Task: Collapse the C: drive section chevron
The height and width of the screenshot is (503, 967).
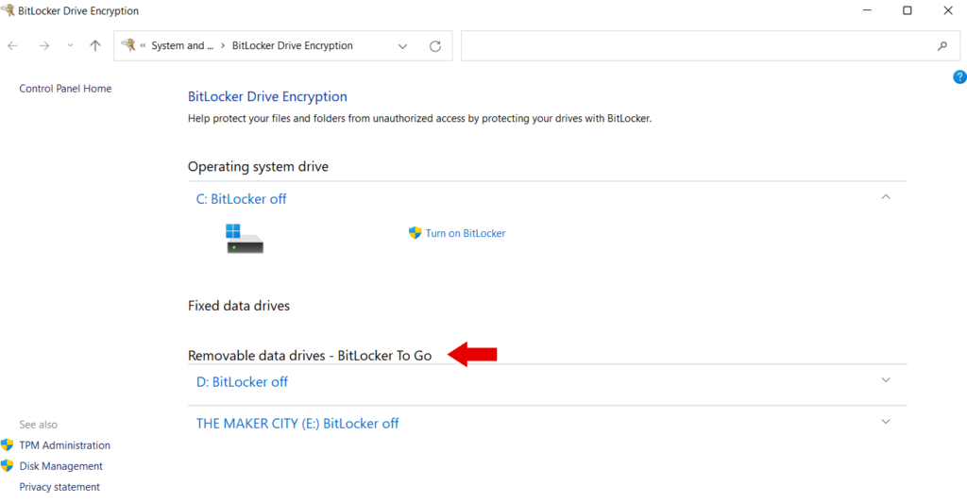Action: click(x=886, y=197)
